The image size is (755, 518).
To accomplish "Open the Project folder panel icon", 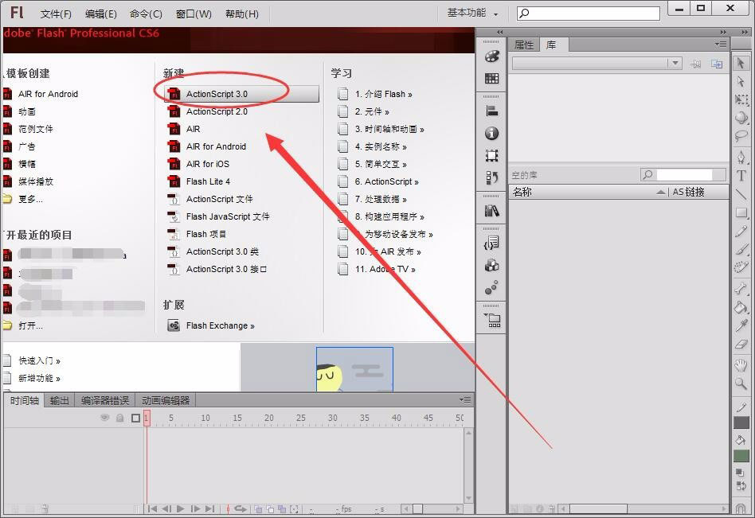I will (x=491, y=320).
